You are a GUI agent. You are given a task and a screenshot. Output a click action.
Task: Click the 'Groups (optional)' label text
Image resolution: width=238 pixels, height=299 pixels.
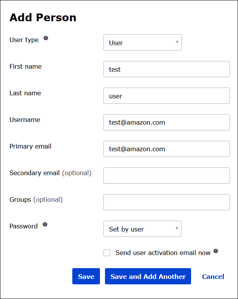point(36,199)
